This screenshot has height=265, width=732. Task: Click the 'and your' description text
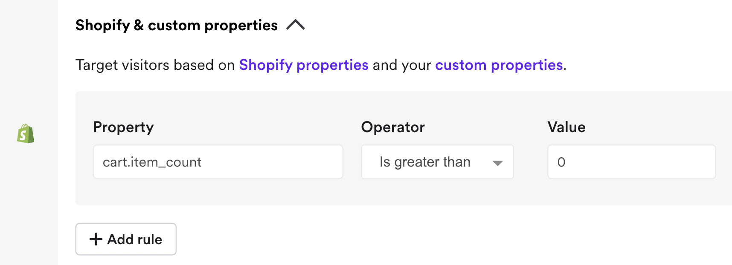[401, 65]
